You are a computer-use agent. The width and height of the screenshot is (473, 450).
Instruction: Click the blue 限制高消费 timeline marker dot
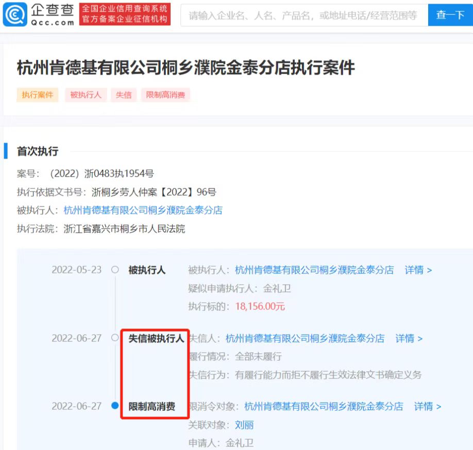point(115,406)
